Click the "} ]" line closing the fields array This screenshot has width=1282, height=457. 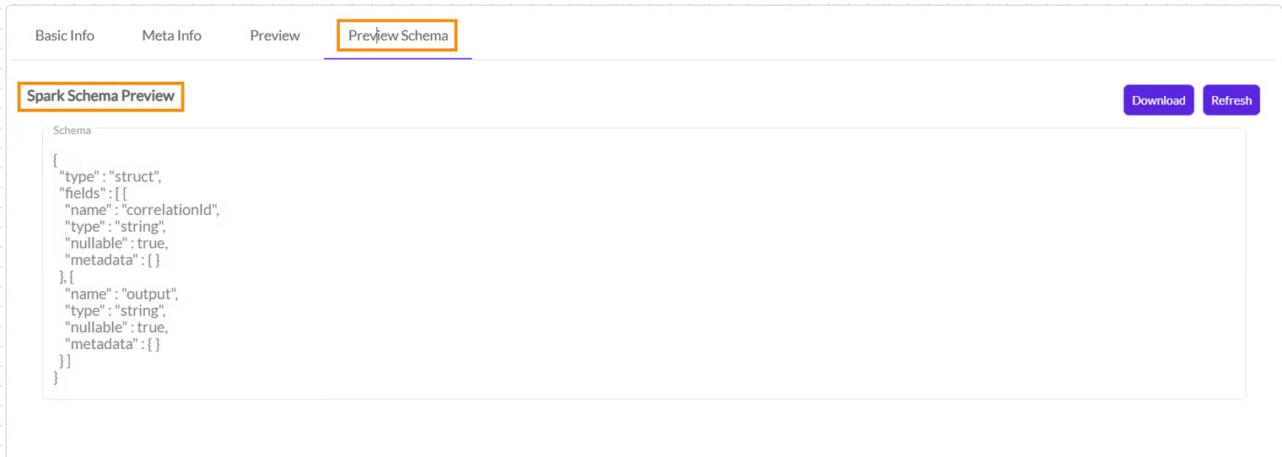65,361
